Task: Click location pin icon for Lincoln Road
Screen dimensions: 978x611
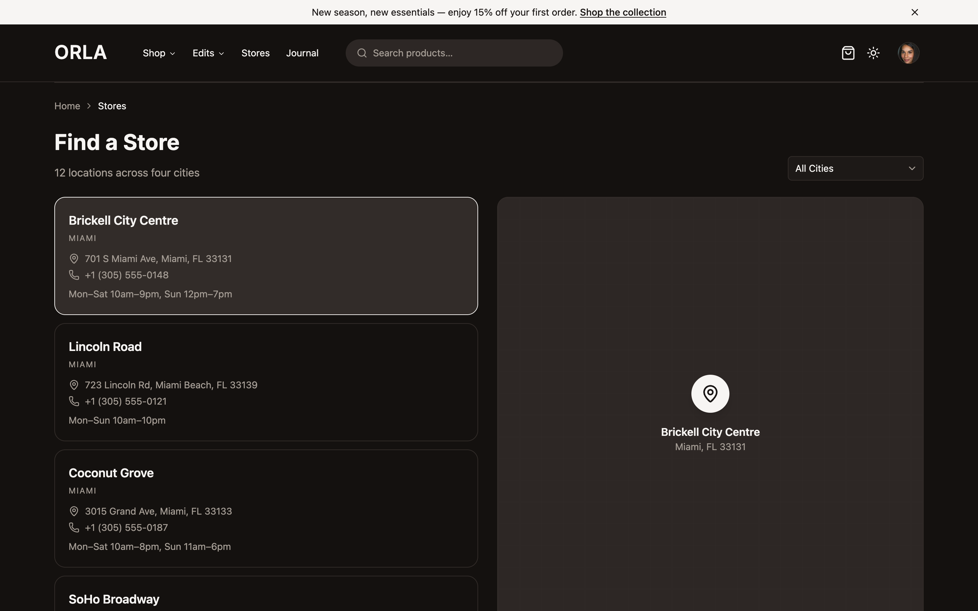Action: 74,385
